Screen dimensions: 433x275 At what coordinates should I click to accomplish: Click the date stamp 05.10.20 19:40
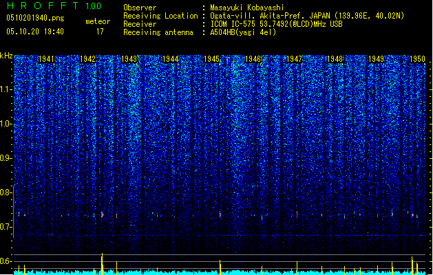[x=35, y=32]
